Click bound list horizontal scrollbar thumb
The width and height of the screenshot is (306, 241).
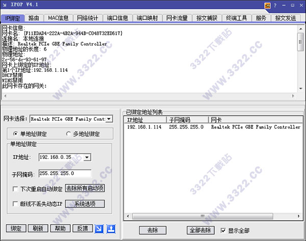(202, 216)
